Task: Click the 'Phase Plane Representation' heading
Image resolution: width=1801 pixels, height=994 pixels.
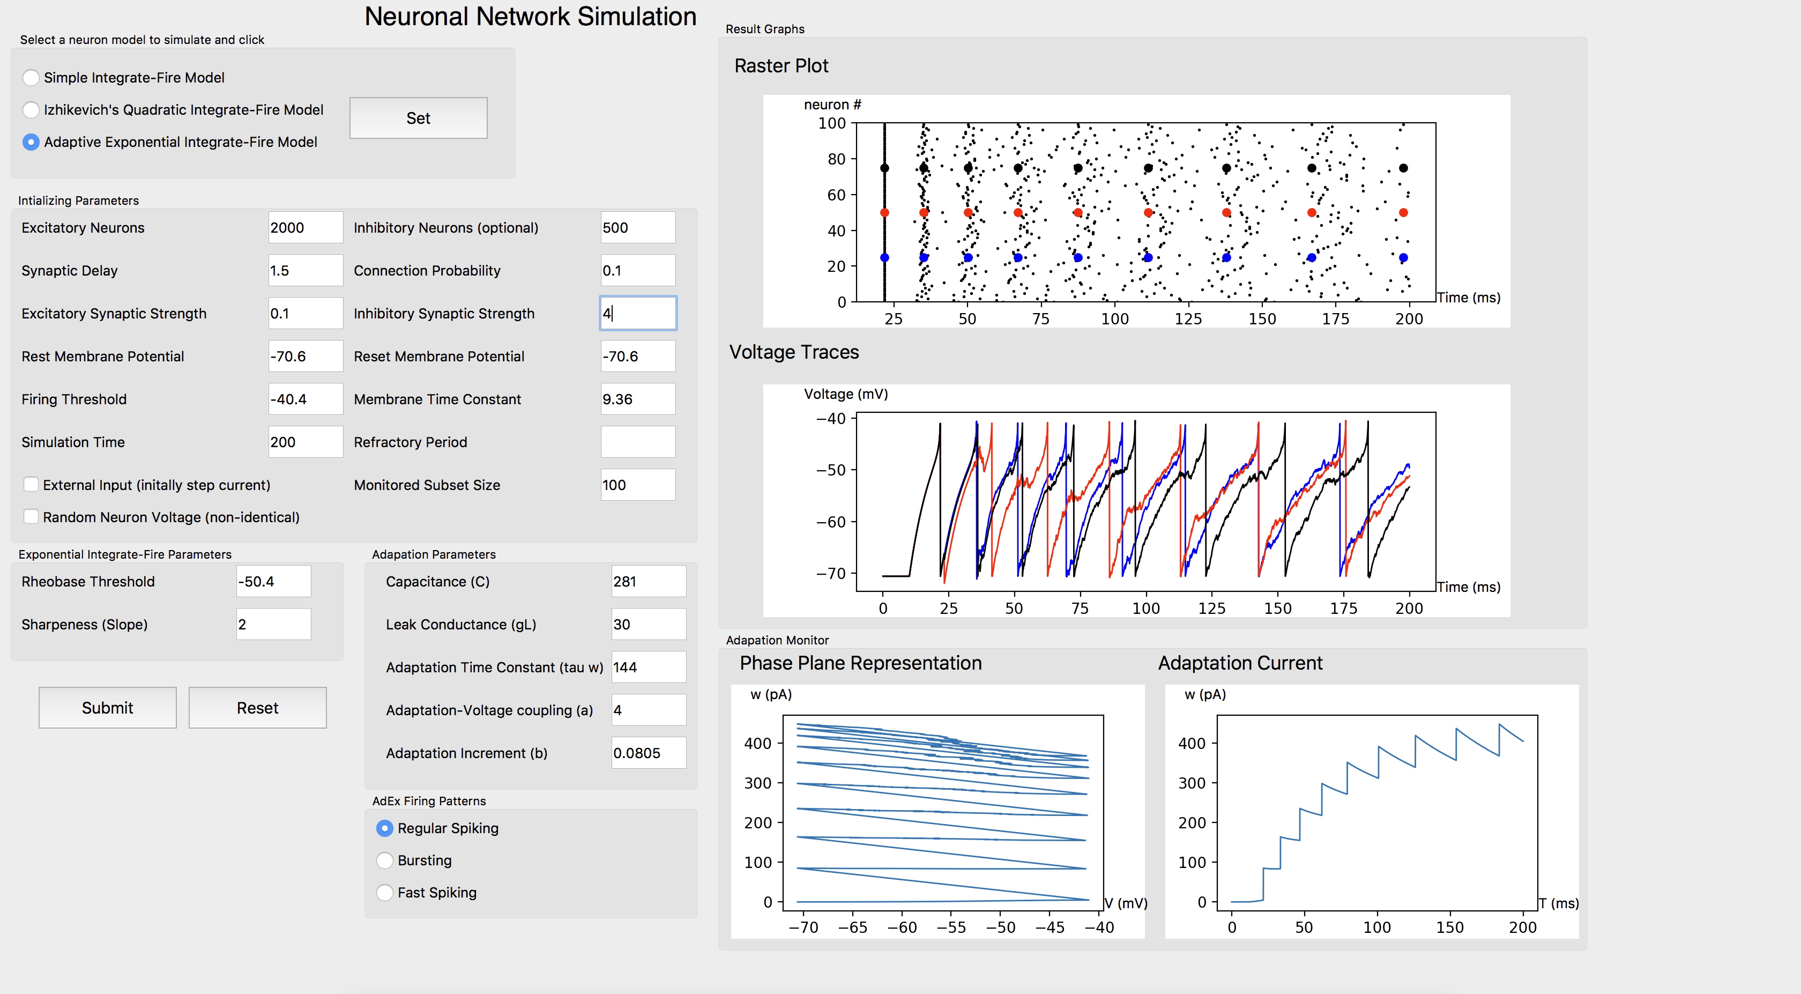Action: [861, 663]
